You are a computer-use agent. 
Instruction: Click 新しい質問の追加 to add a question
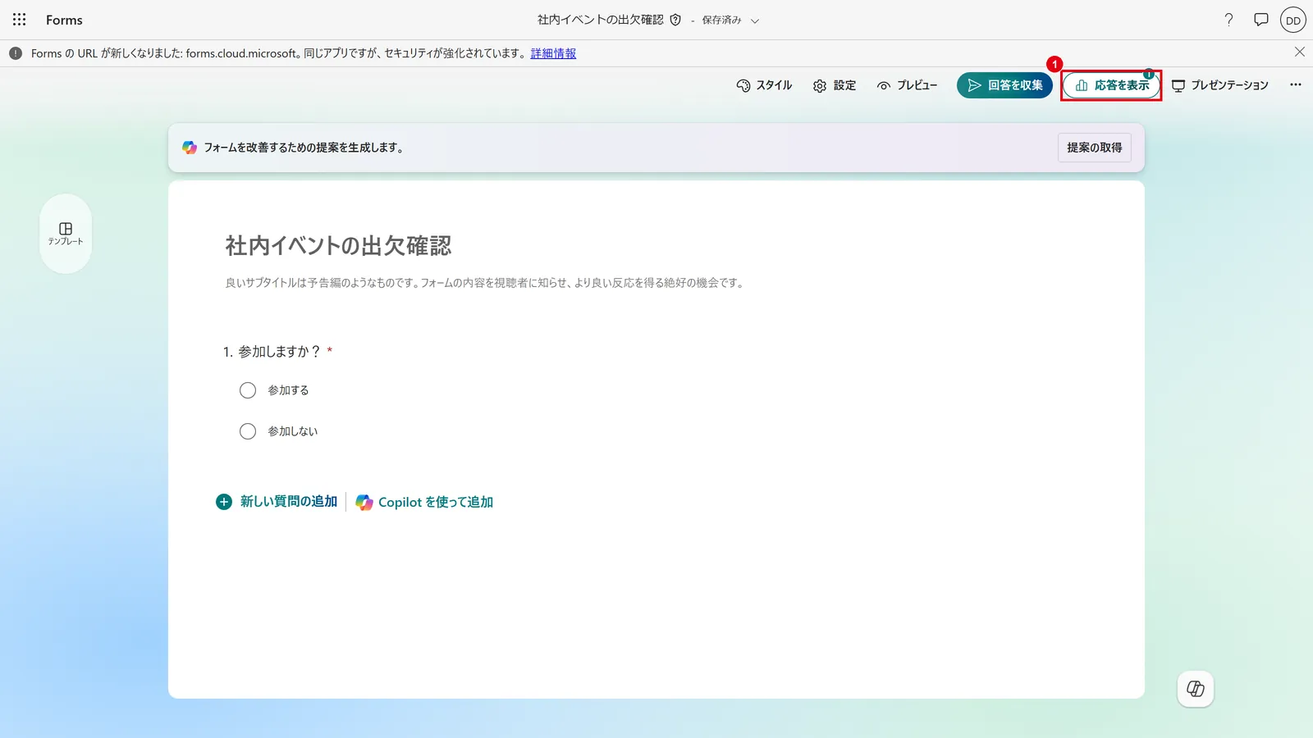(277, 502)
